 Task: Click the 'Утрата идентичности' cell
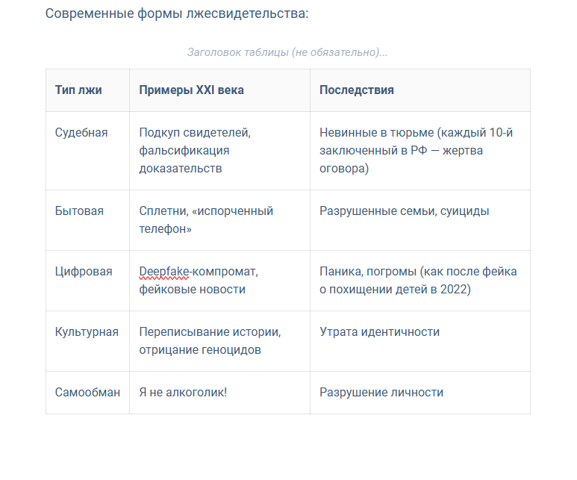coord(420,341)
